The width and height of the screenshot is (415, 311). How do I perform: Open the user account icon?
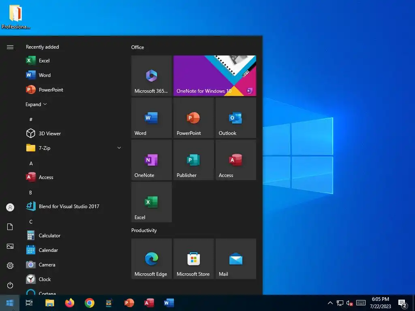[x=10, y=207]
